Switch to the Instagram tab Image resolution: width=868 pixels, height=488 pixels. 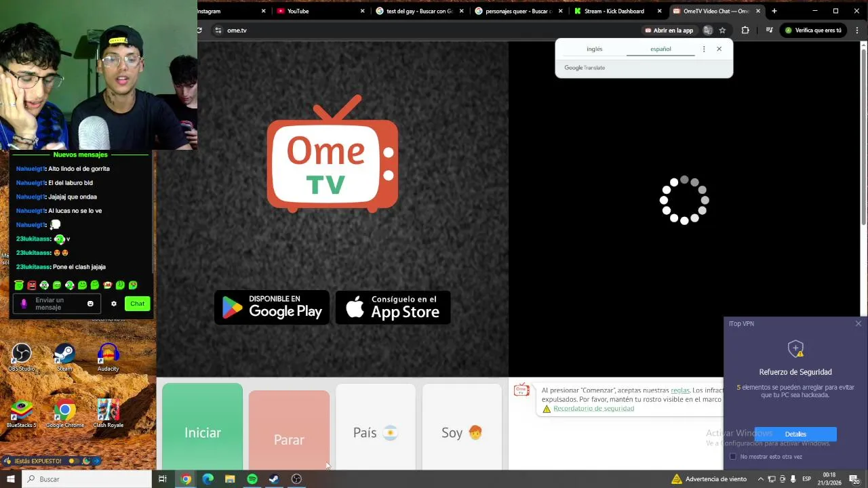tap(232, 11)
